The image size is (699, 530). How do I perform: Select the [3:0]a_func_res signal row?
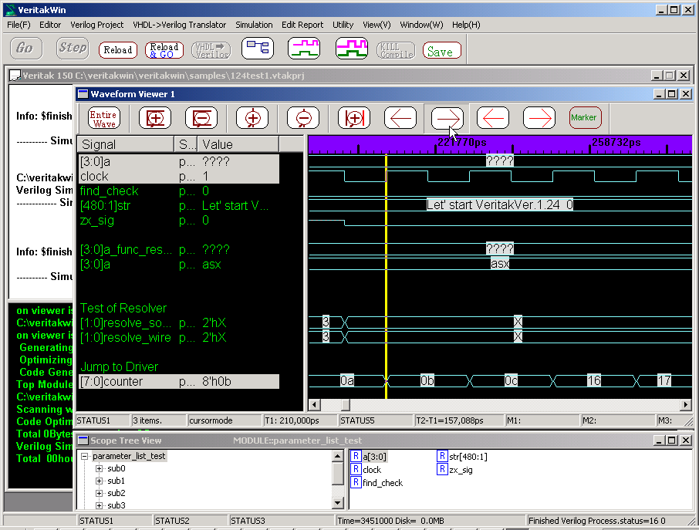pyautogui.click(x=179, y=250)
